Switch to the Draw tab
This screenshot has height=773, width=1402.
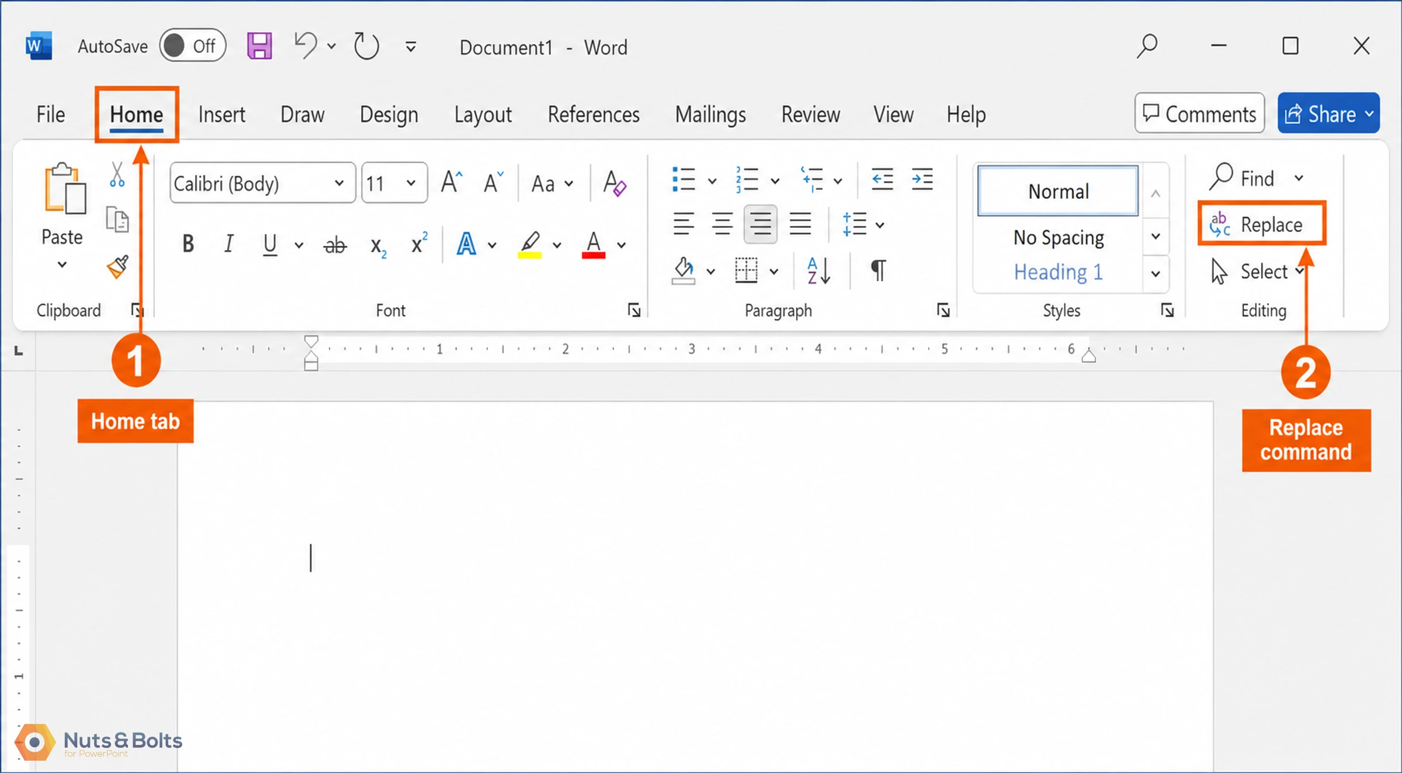pyautogui.click(x=302, y=114)
